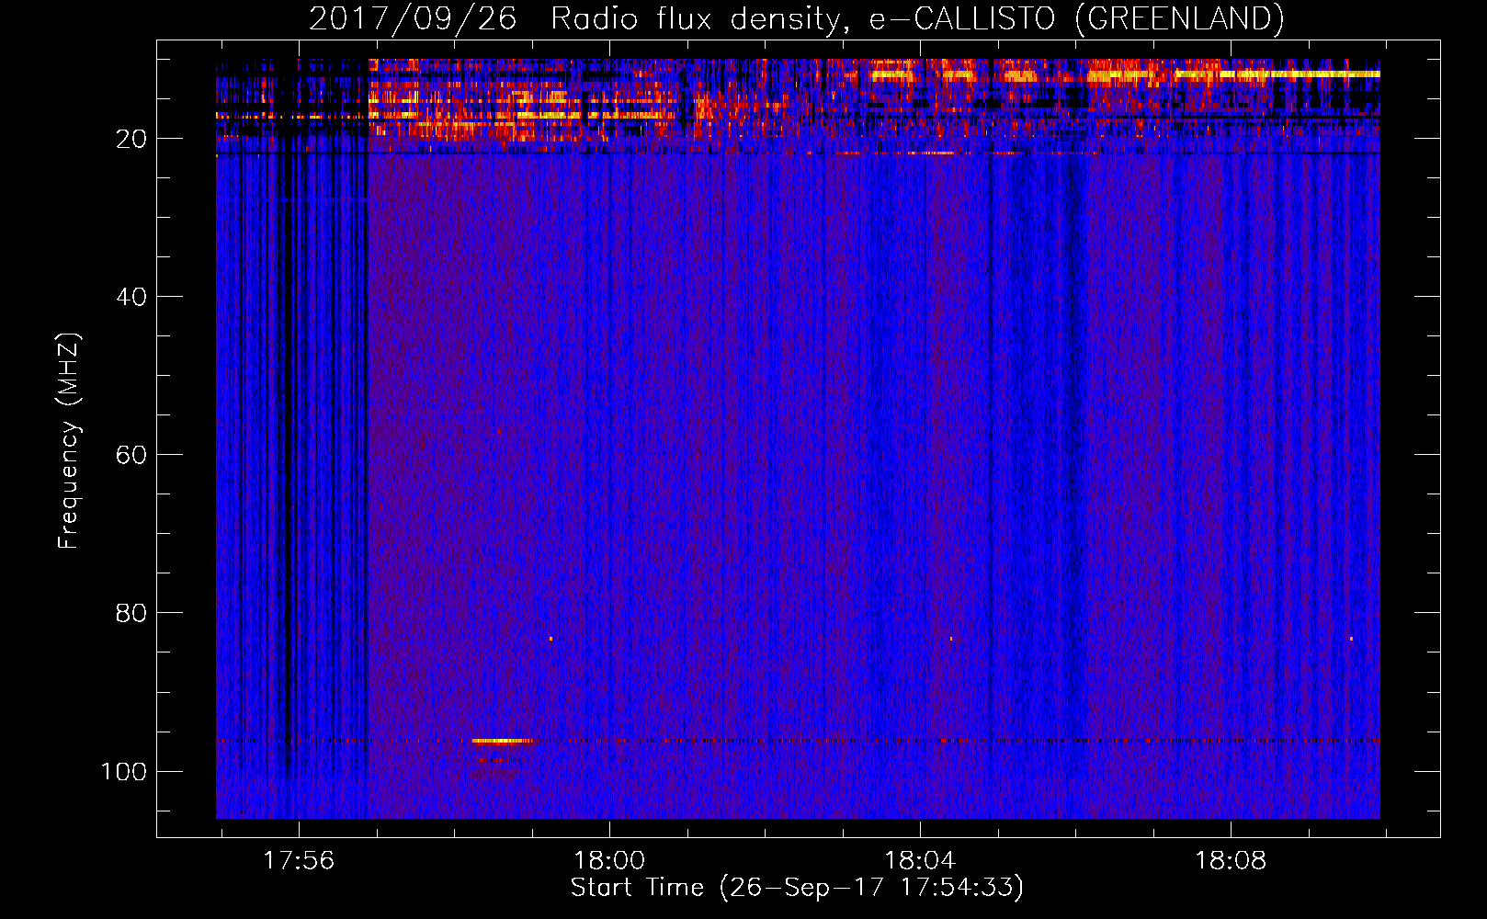Click the "18:00" time tick label
The image size is (1487, 919).
coord(609,860)
